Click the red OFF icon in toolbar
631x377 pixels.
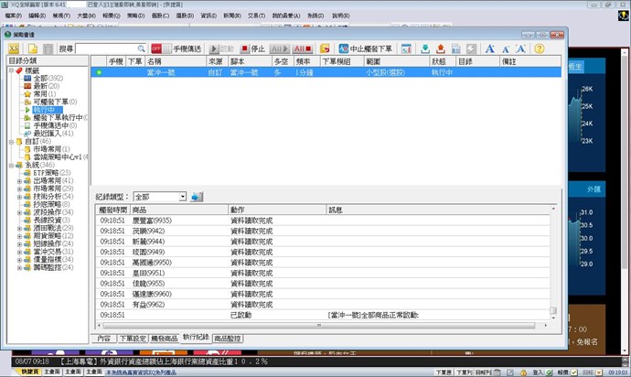pyautogui.click(x=157, y=48)
